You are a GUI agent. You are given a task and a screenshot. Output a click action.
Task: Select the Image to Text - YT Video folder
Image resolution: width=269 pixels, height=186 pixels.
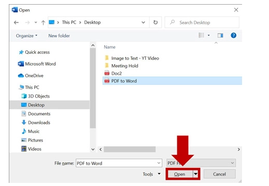click(132, 58)
